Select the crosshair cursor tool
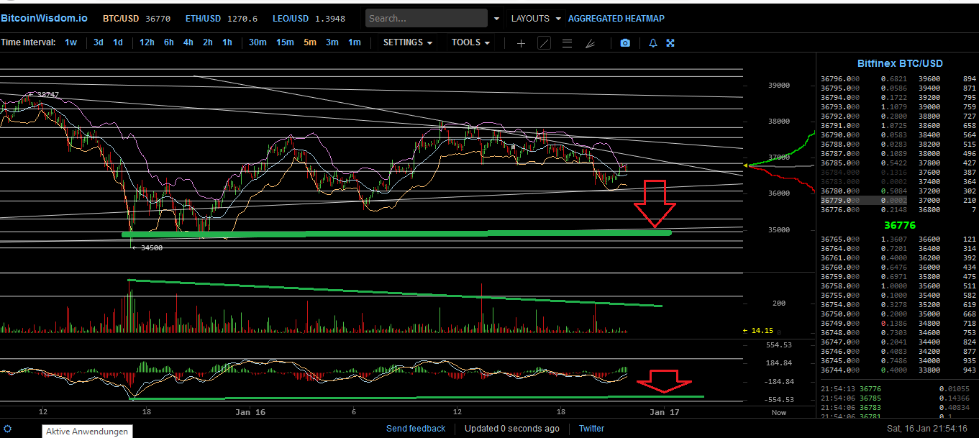 522,43
